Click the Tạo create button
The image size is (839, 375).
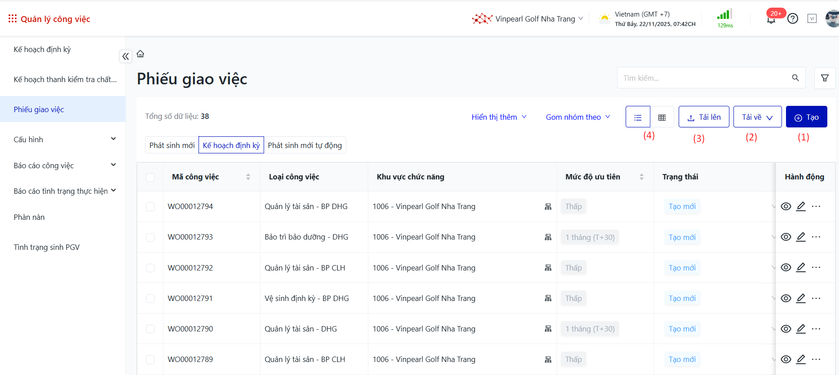click(807, 117)
